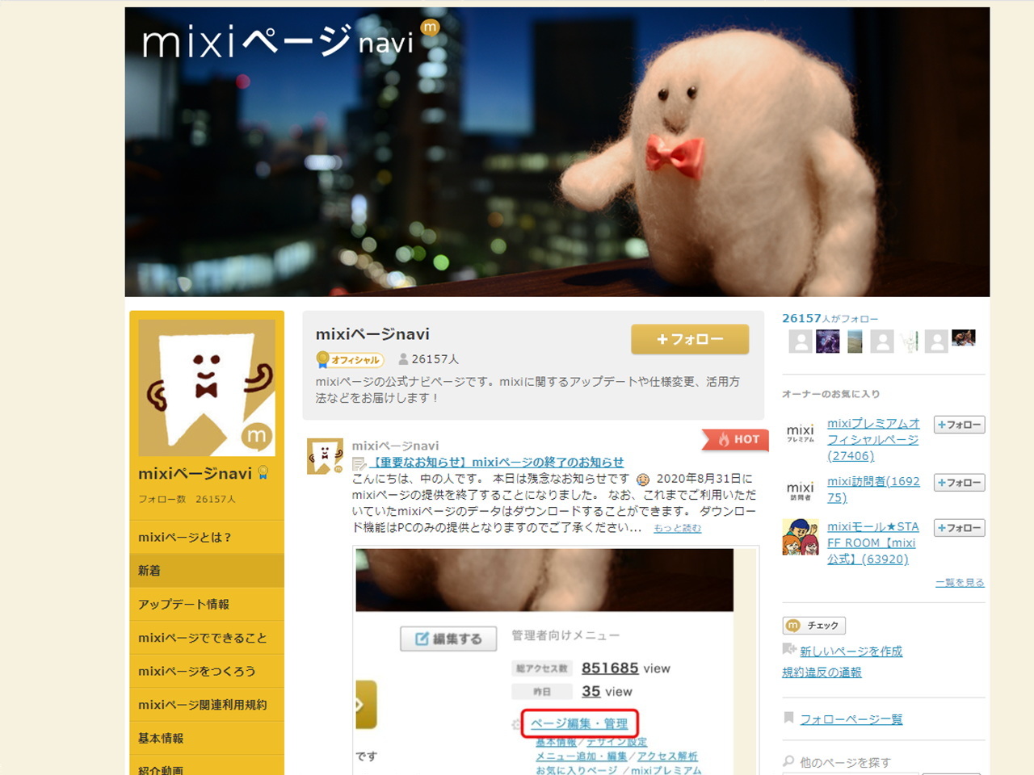Open アップデート情報 in the sidebar menu
1034x775 pixels.
point(207,604)
